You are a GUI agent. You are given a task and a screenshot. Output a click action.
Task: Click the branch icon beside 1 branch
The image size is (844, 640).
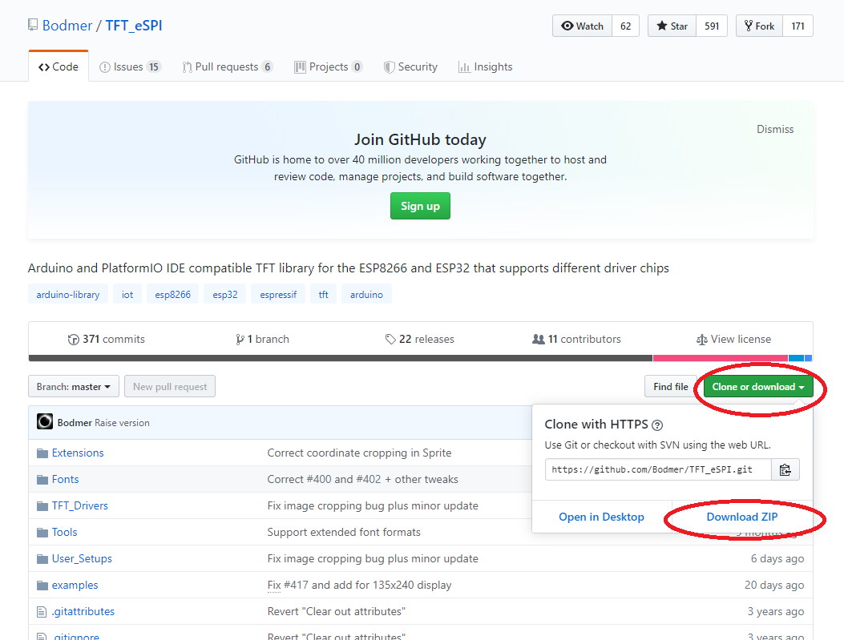[x=240, y=340]
